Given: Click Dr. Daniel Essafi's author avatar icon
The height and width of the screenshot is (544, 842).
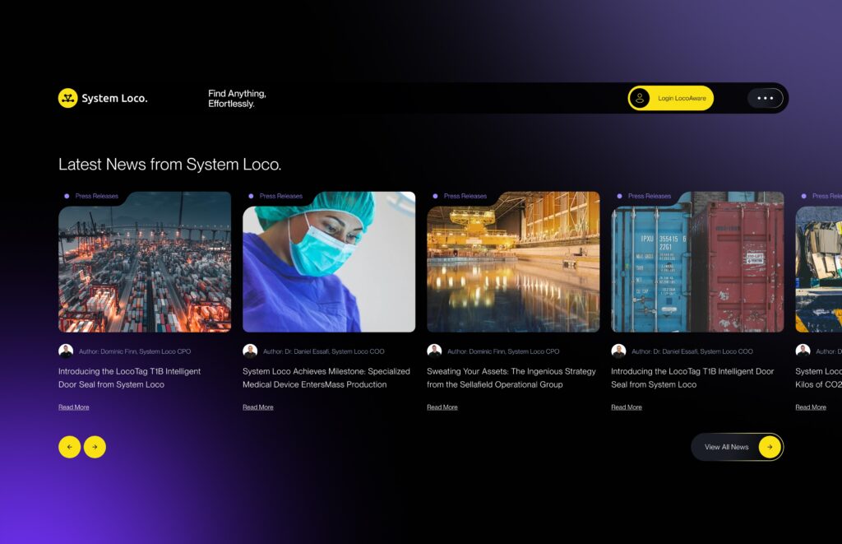Looking at the screenshot, I should point(250,350).
